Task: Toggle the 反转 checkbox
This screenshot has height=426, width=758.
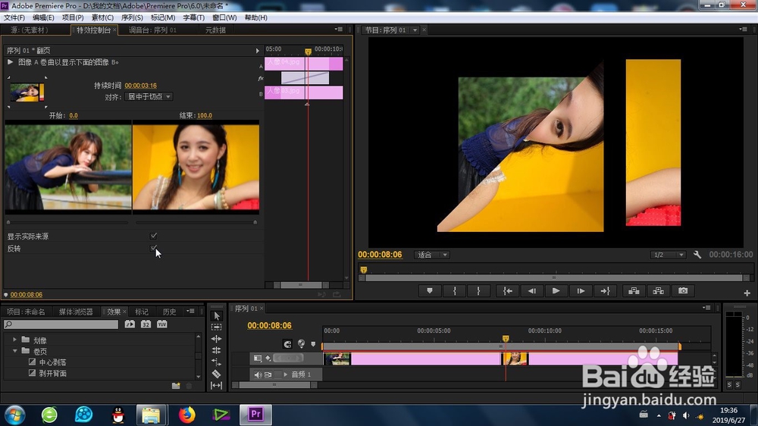Action: point(153,248)
